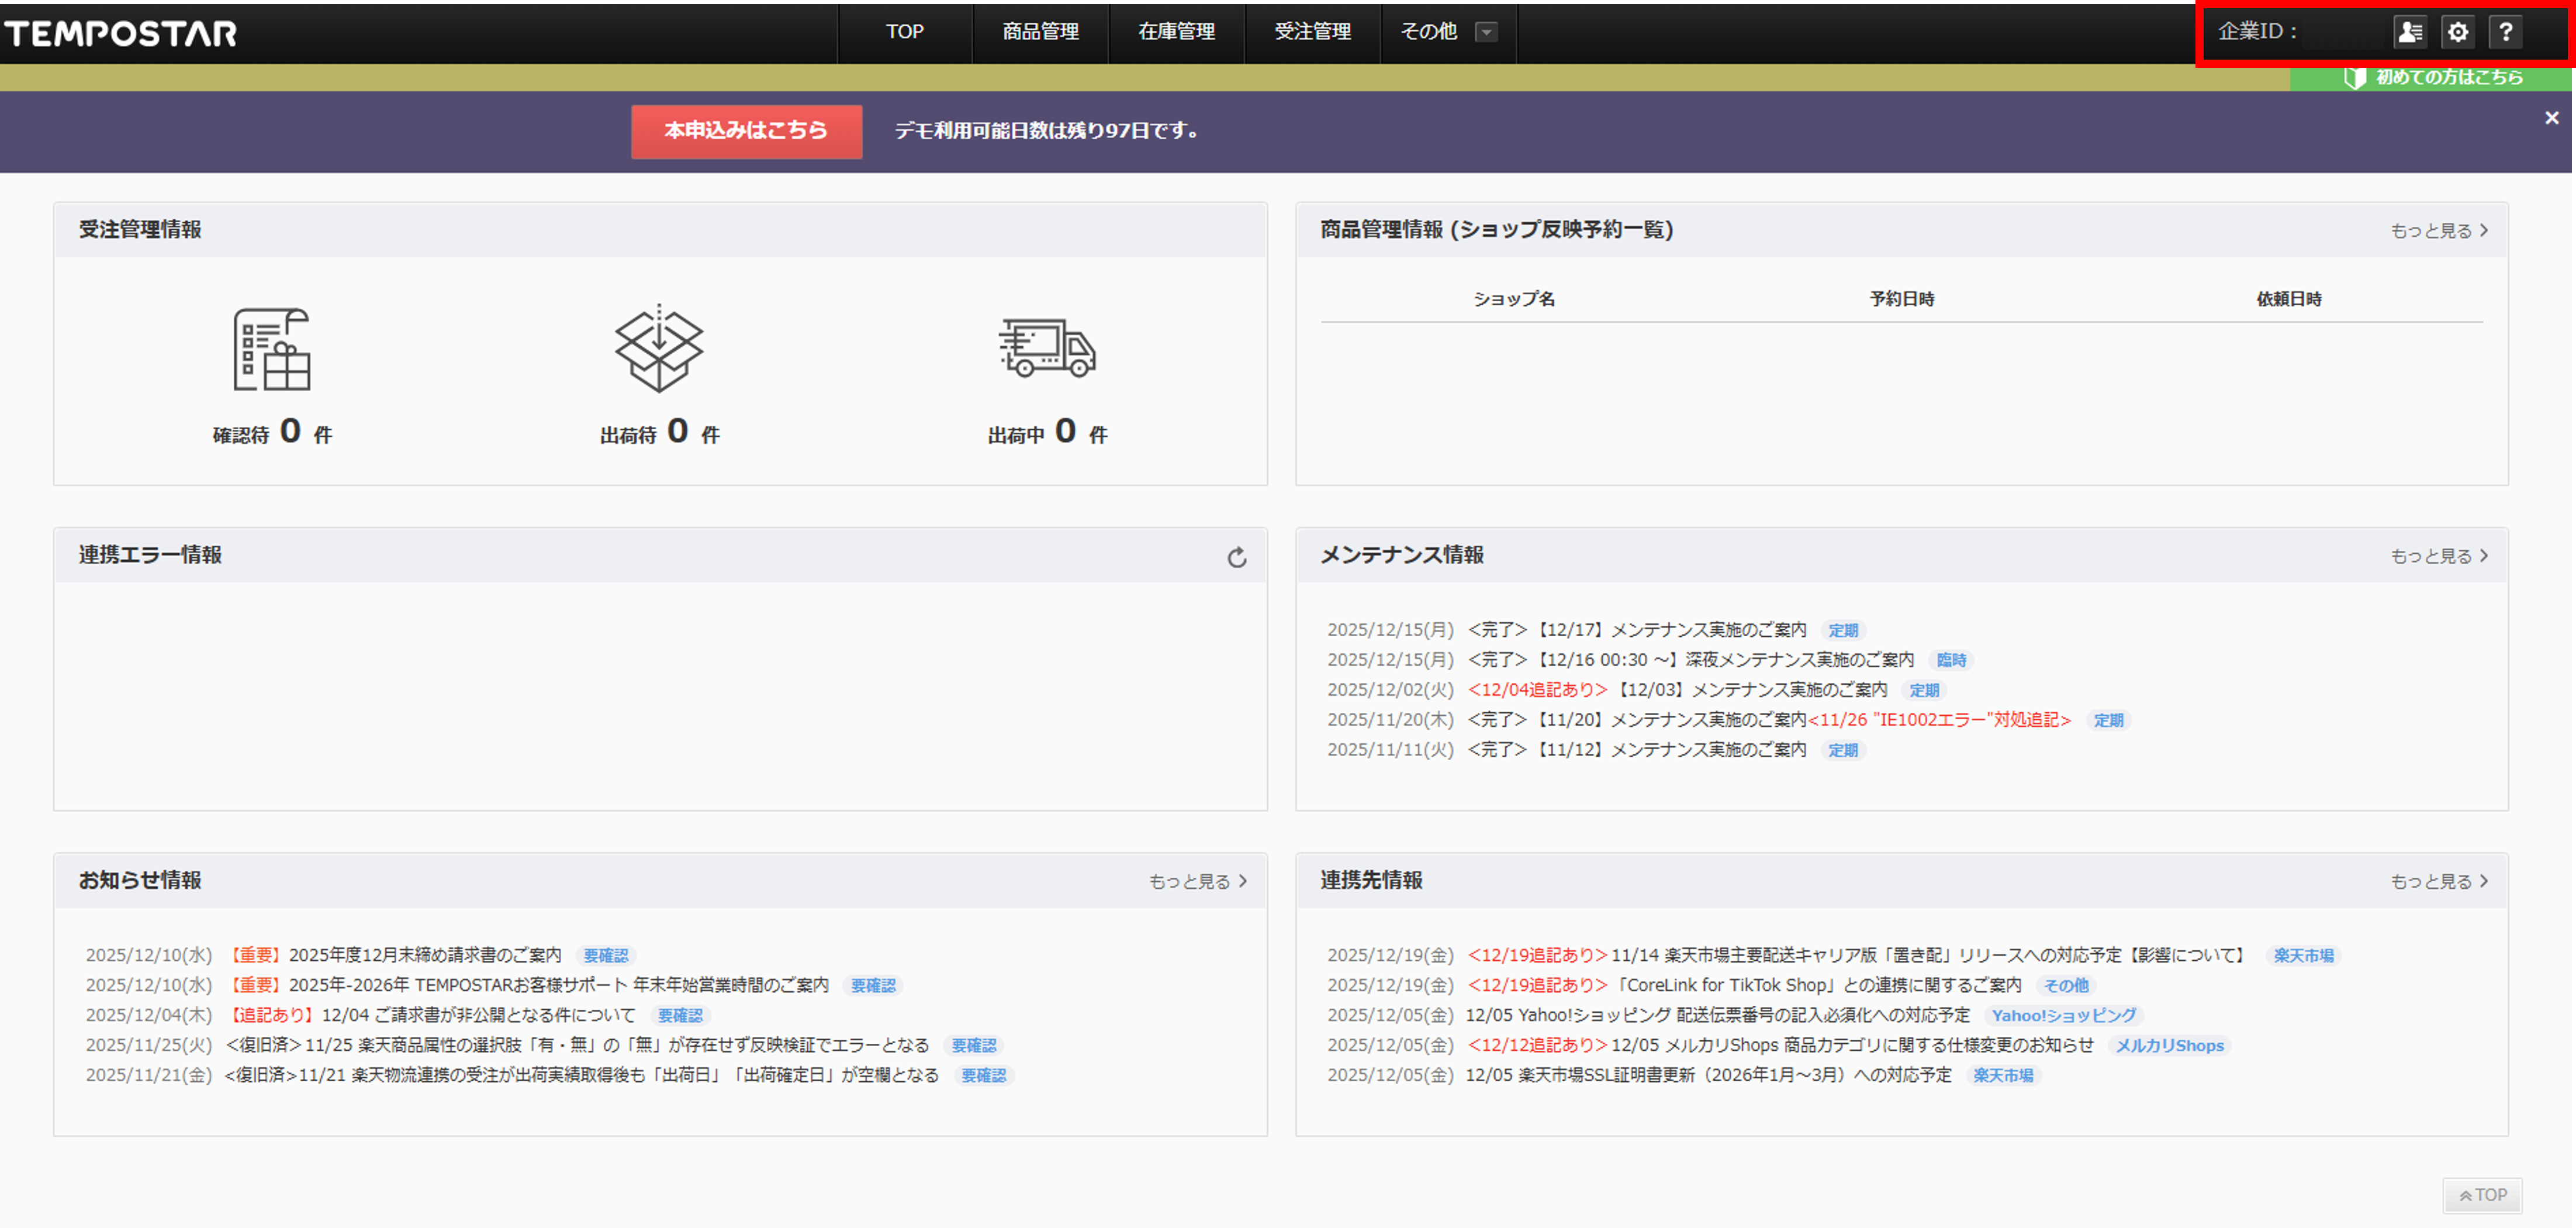Click the TEMPOSTAR logo

[121, 34]
